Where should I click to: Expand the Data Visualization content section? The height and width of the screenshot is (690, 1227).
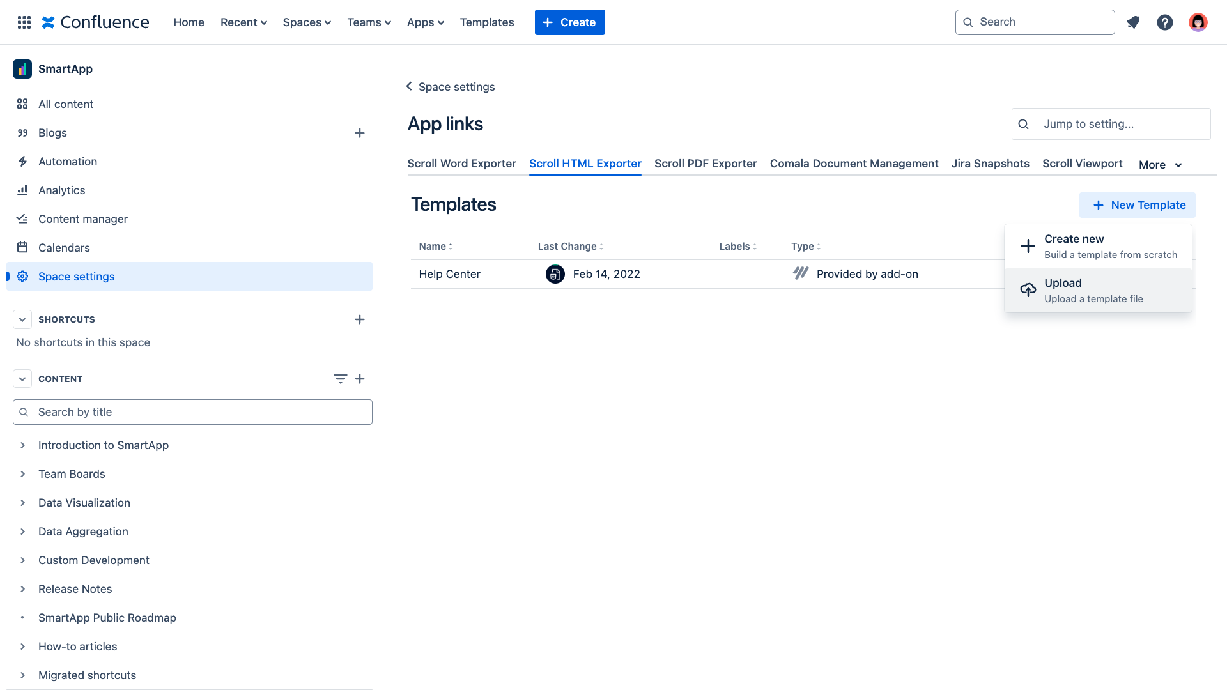(x=22, y=502)
